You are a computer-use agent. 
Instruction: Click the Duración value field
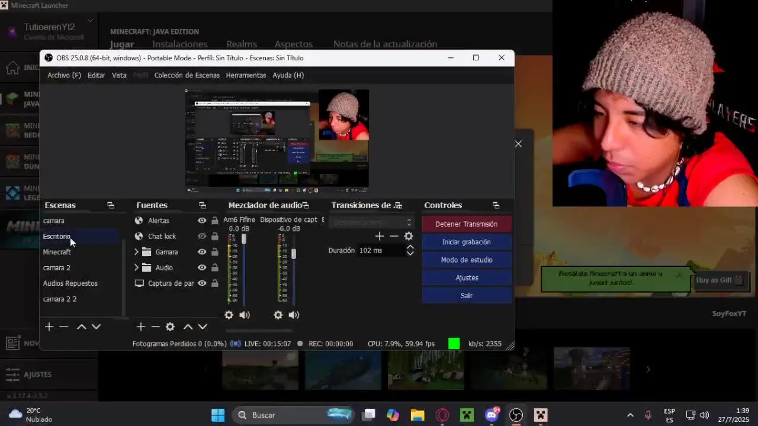pos(380,250)
